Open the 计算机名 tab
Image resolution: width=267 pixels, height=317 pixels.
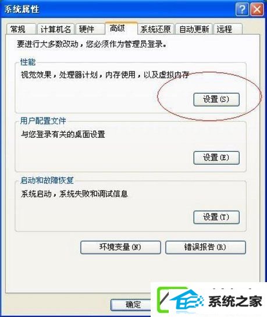coord(56,29)
